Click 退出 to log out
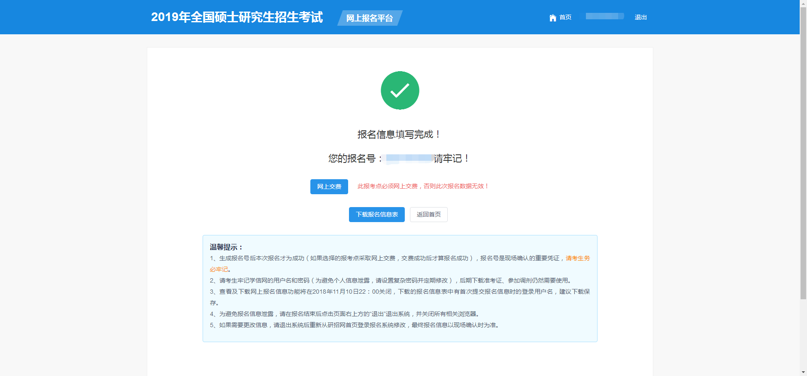 click(x=640, y=18)
